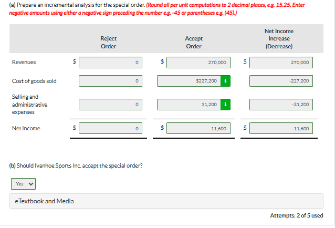Select Reject Order Selling and administrative expenses field

[110, 105]
